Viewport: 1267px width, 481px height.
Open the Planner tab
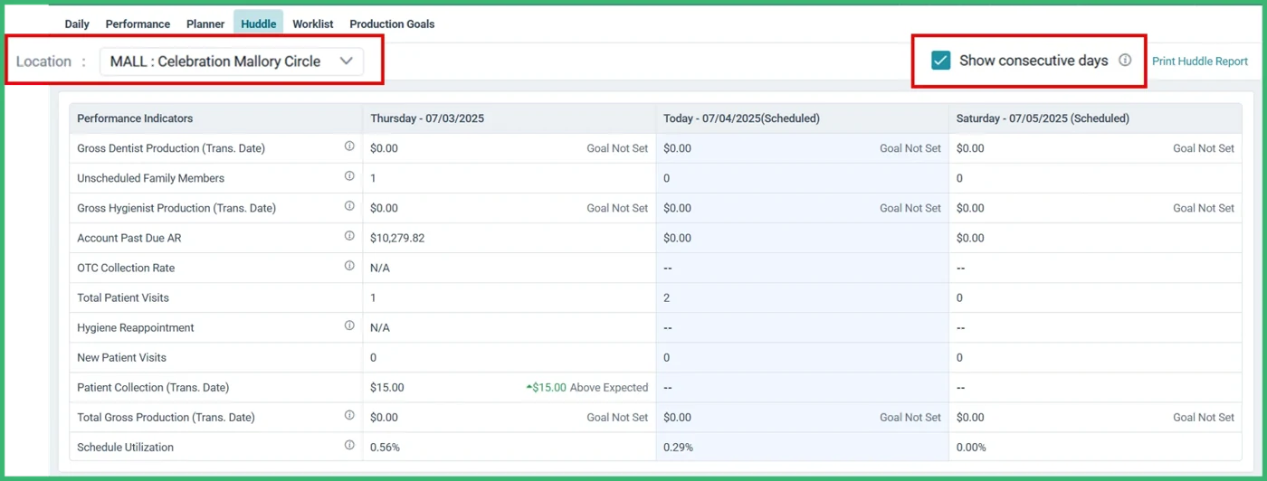point(205,24)
